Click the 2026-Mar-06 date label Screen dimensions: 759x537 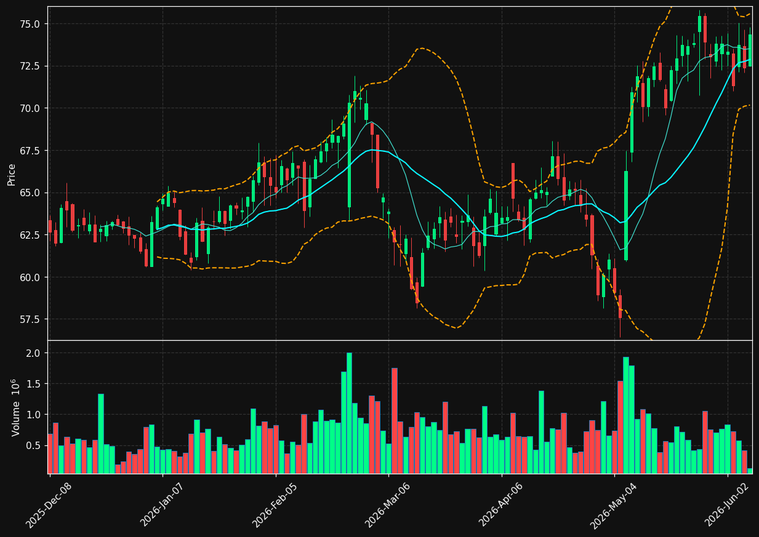[387, 505]
